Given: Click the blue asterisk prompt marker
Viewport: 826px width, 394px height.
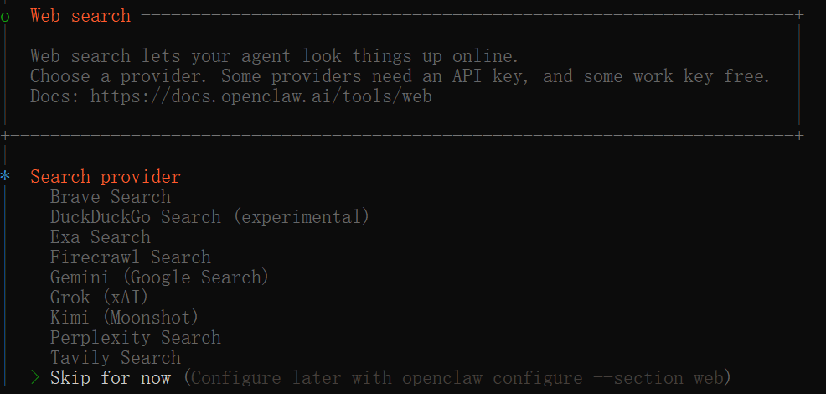Looking at the screenshot, I should click(x=5, y=176).
